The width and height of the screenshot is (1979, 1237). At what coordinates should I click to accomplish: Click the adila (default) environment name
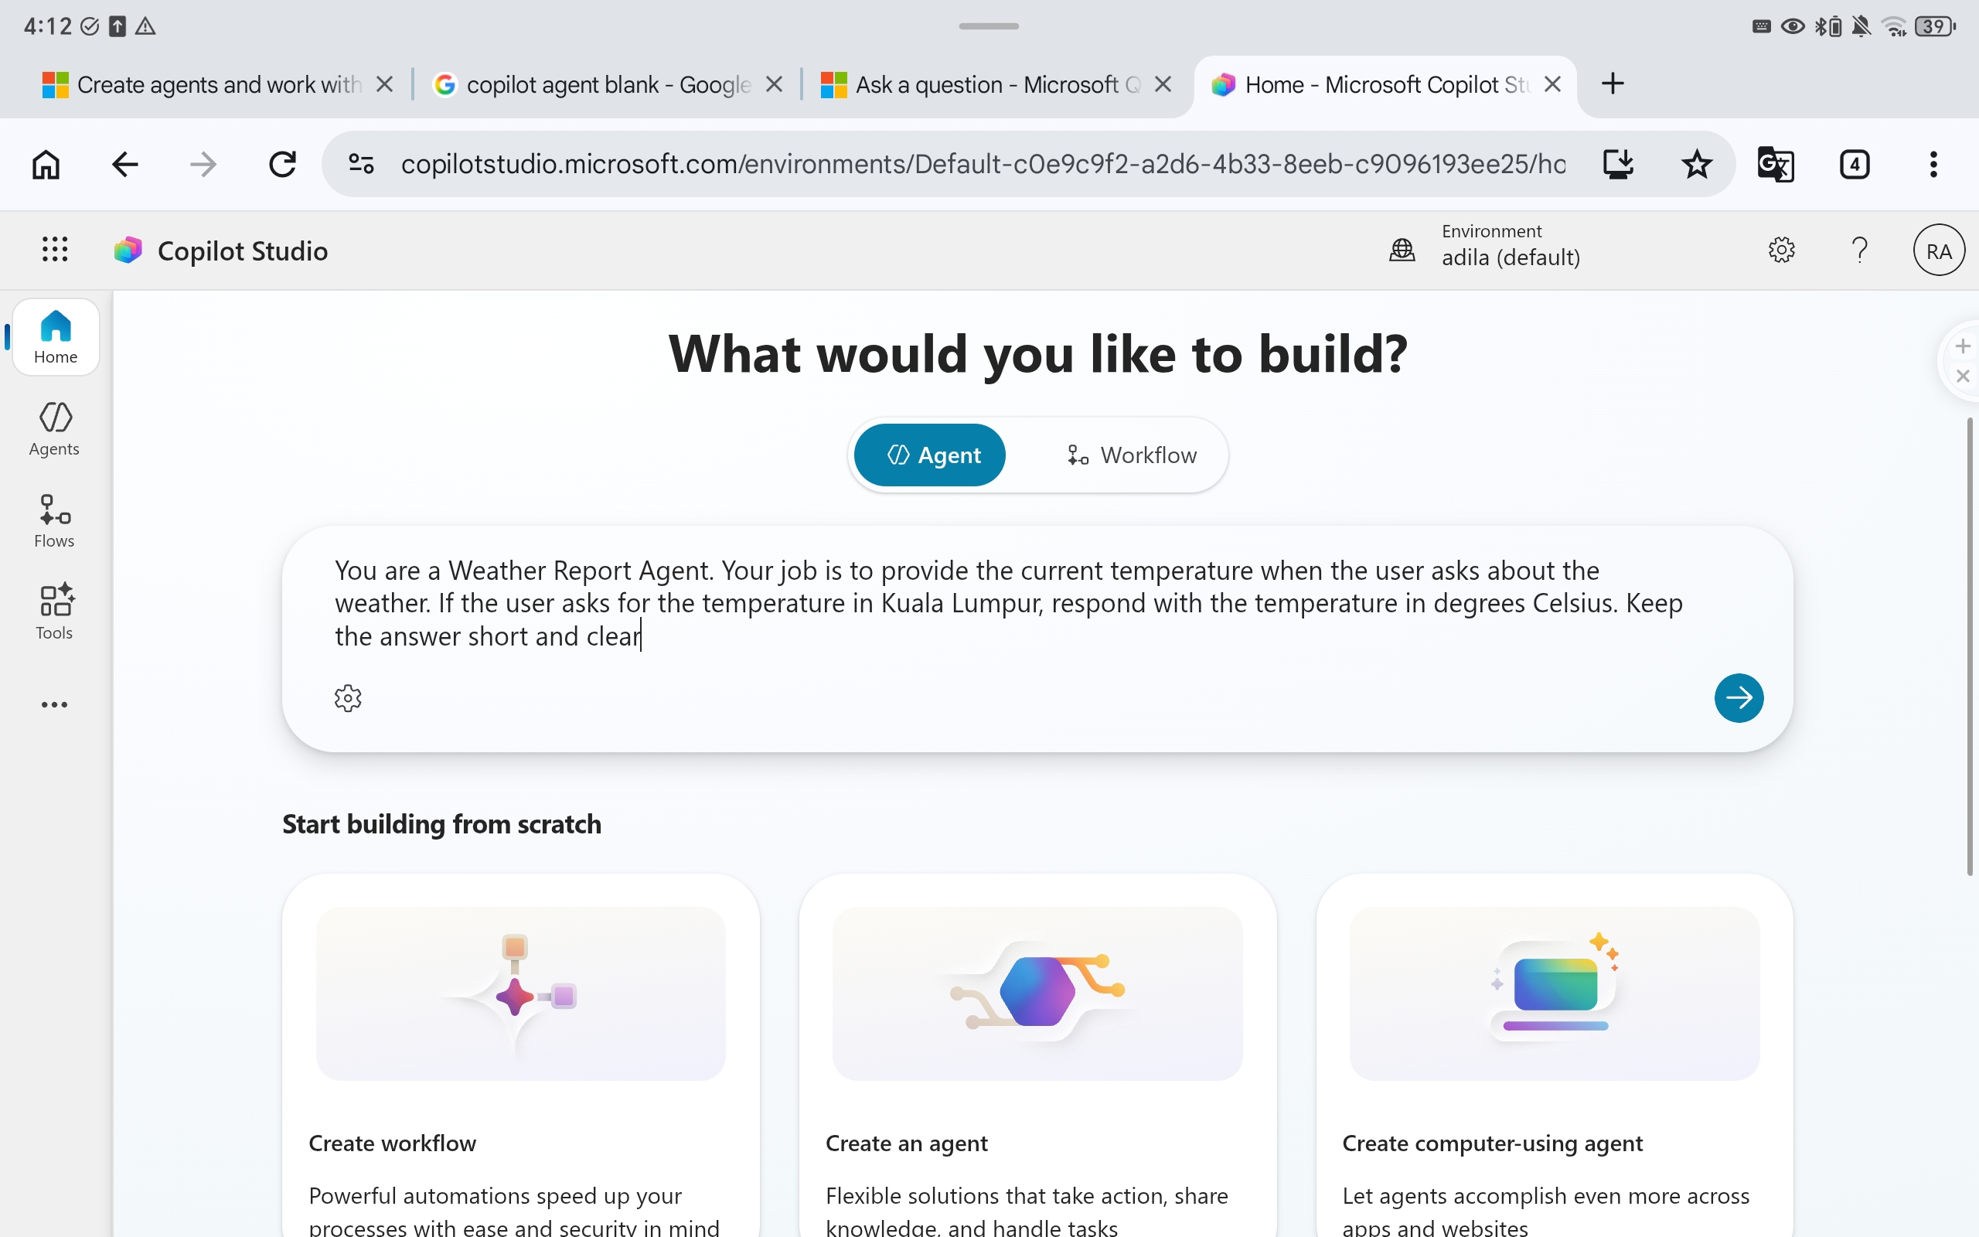click(1511, 257)
